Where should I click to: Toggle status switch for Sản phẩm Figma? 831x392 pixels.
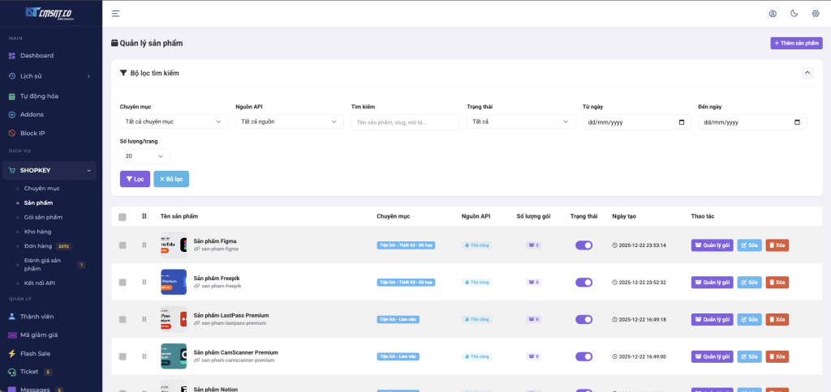[584, 245]
